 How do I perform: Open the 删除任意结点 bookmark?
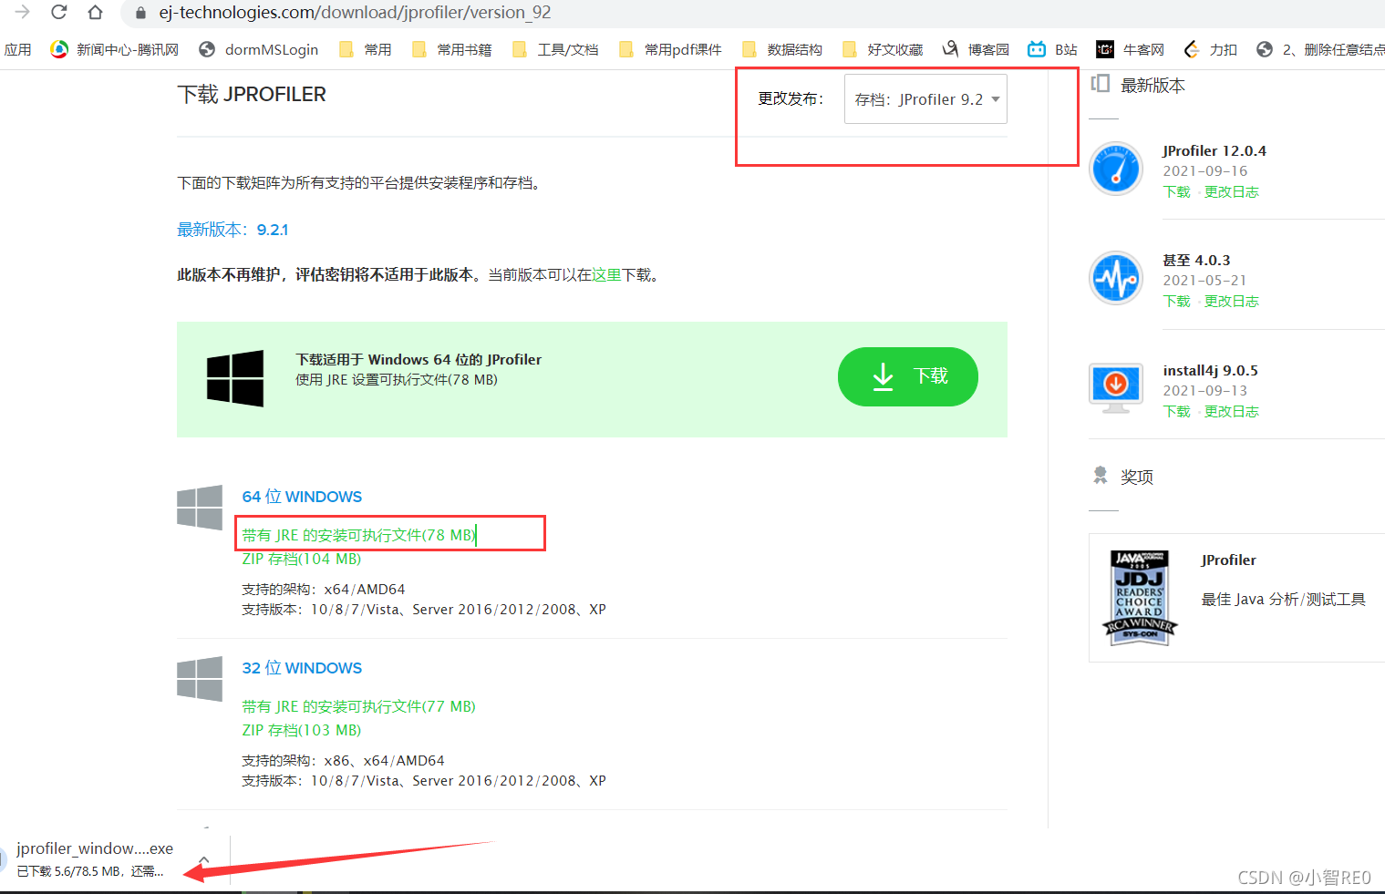[x=1320, y=49]
